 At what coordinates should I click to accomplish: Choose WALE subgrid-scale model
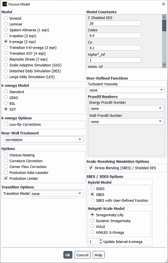[92, 227]
